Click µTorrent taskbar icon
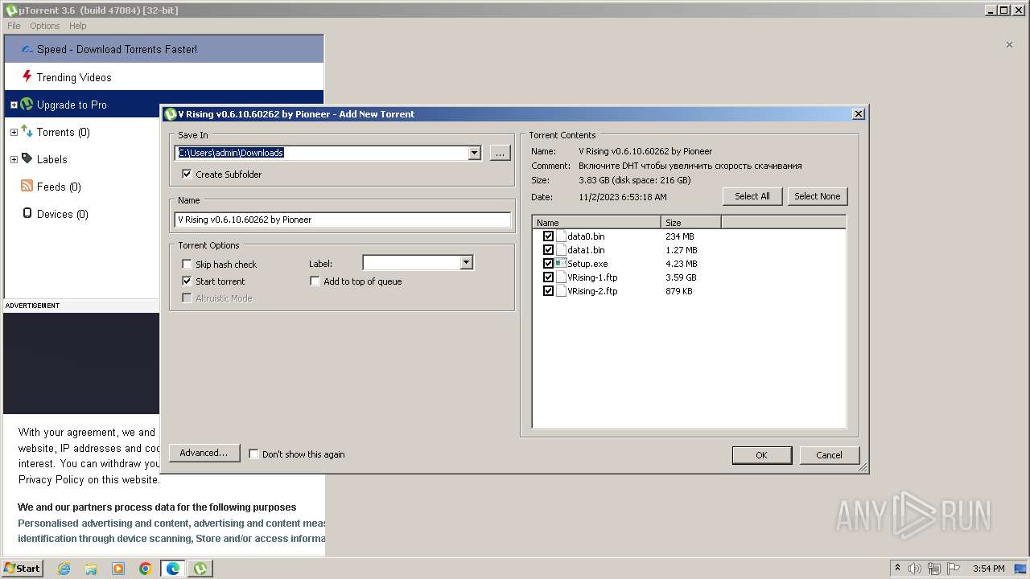Image resolution: width=1030 pixels, height=579 pixels. 200,569
